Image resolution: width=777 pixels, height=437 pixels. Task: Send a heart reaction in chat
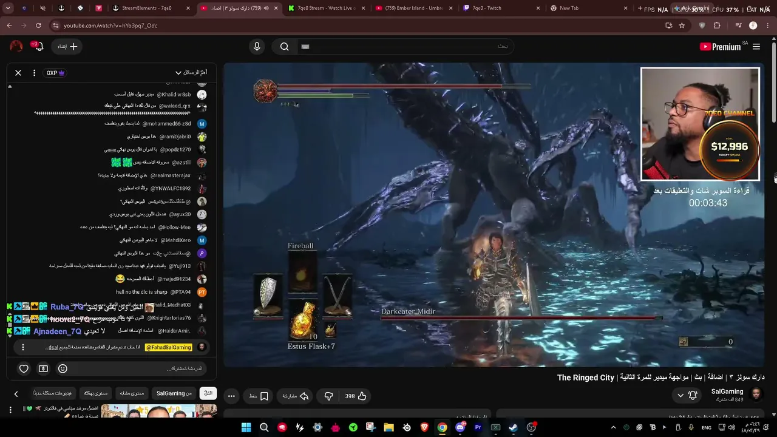[24, 368]
